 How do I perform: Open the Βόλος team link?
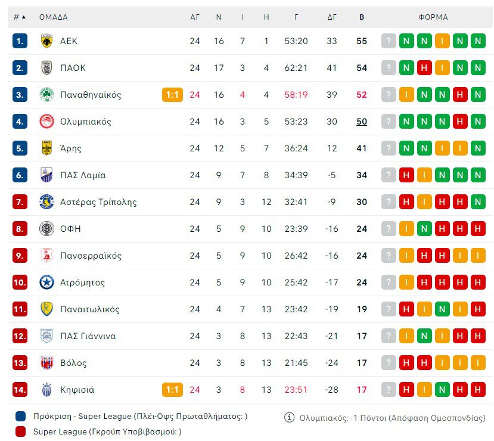click(x=73, y=363)
